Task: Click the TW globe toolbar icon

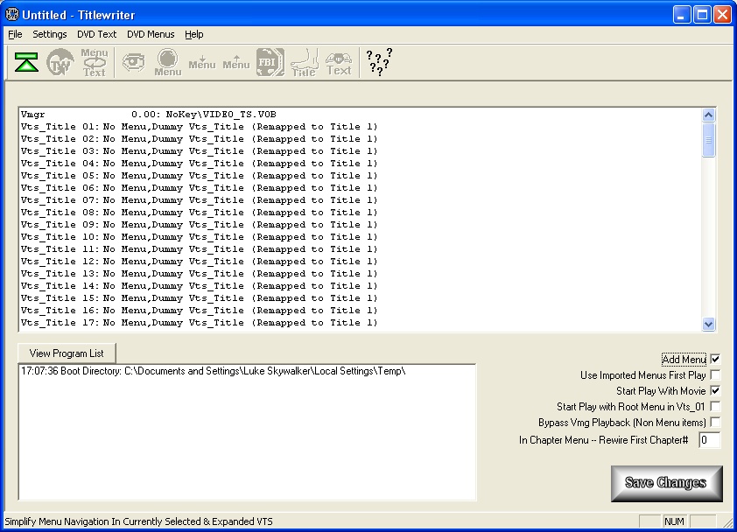Action: (x=60, y=63)
